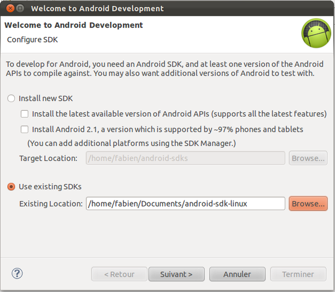Open help via the question mark icon

(x=17, y=274)
